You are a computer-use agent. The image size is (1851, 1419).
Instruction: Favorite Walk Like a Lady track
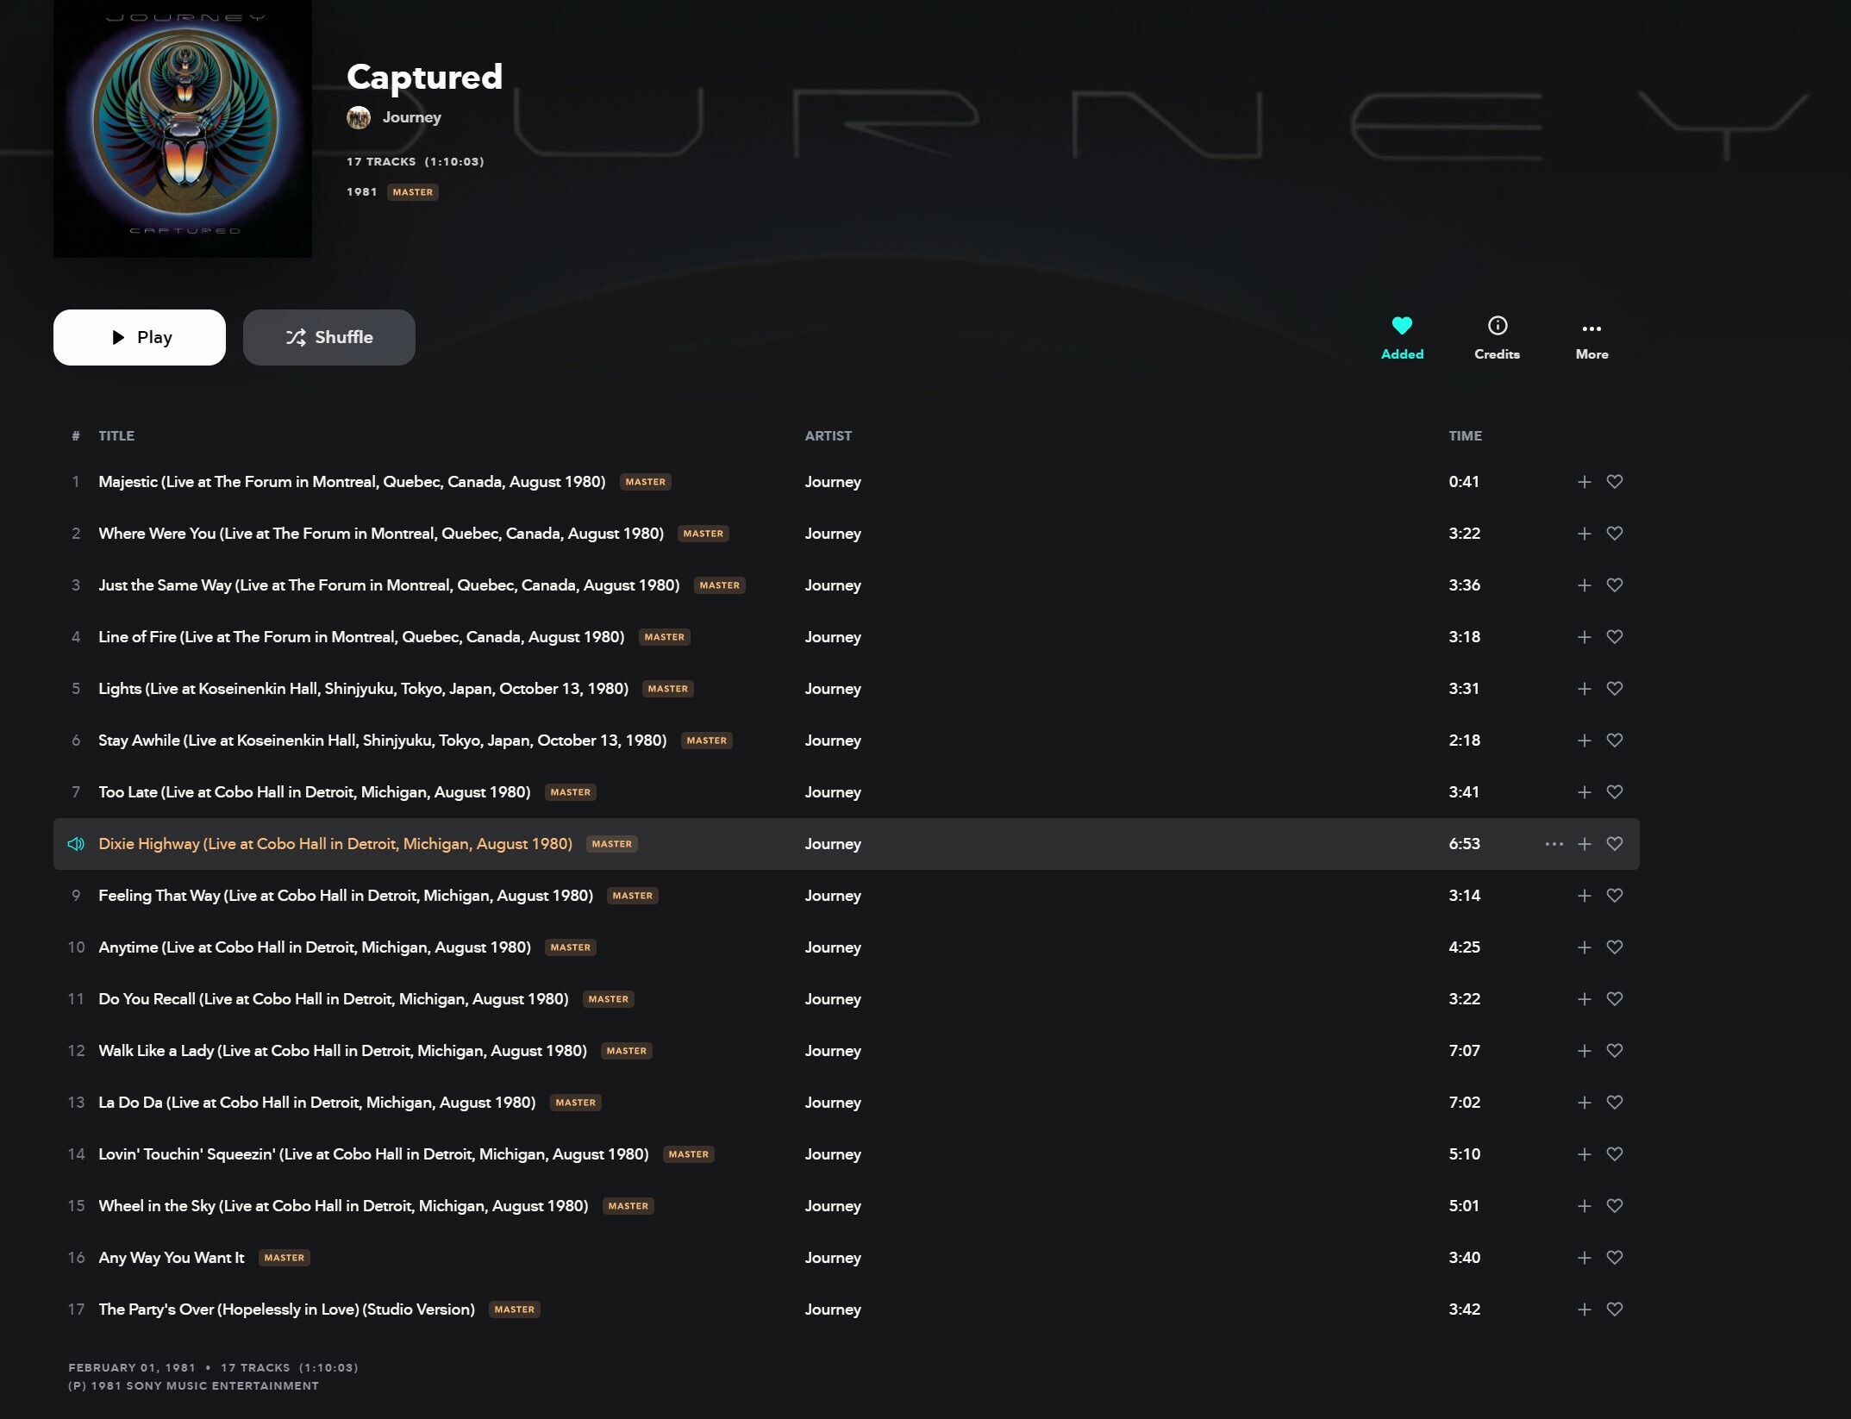(x=1615, y=1051)
